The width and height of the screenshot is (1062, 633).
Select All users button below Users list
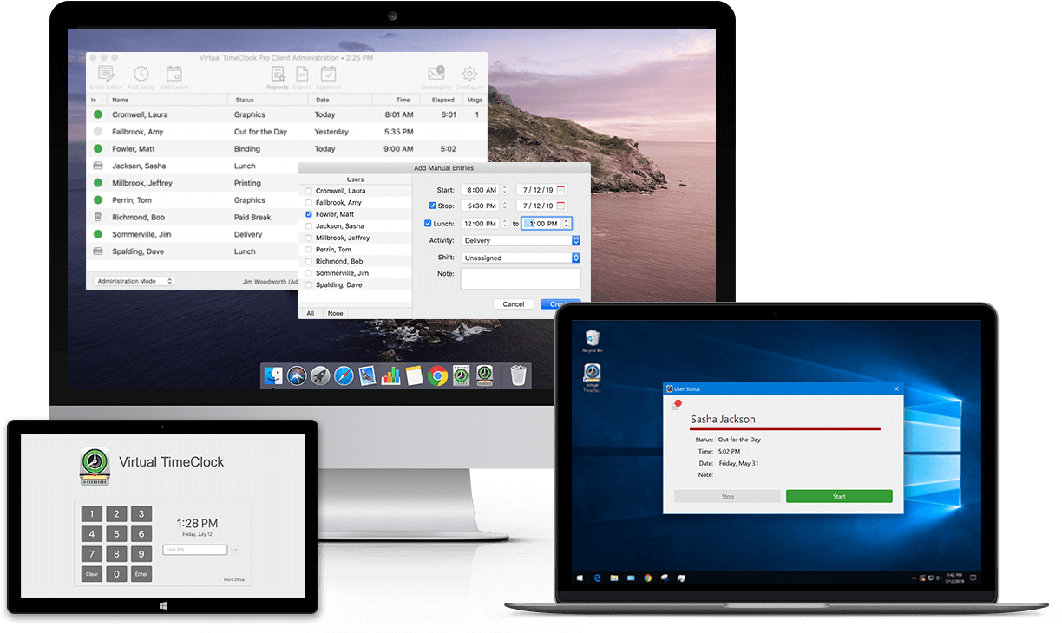(311, 313)
